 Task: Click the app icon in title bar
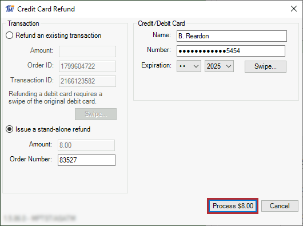[x=10, y=9]
